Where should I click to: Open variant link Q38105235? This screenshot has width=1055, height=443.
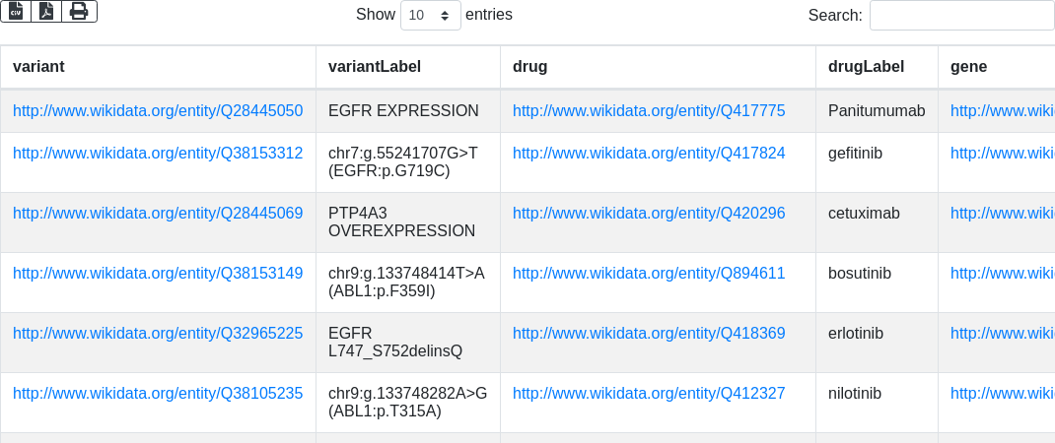(x=158, y=394)
